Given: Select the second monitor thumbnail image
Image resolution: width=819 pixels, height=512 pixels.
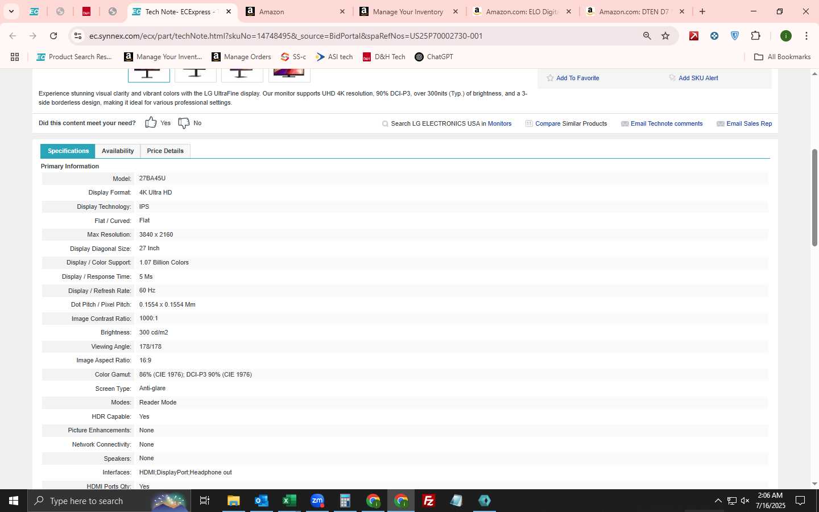Looking at the screenshot, I should [195, 75].
